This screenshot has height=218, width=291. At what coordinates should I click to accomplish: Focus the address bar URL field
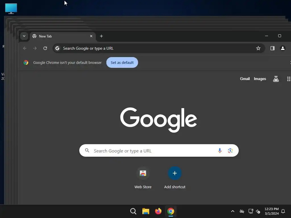tap(159, 48)
